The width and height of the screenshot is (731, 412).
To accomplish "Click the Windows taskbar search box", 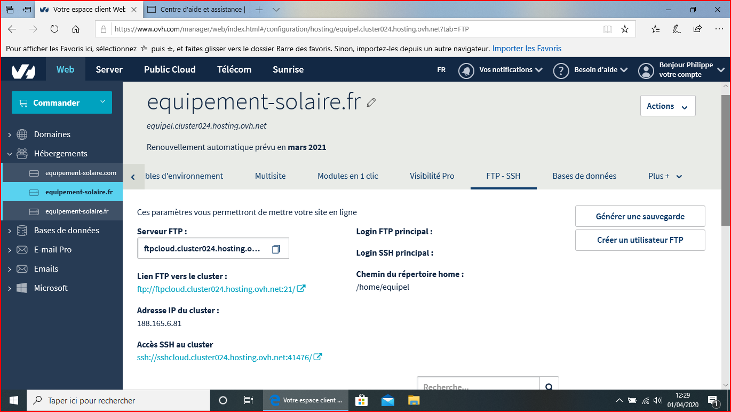I will pyautogui.click(x=118, y=400).
